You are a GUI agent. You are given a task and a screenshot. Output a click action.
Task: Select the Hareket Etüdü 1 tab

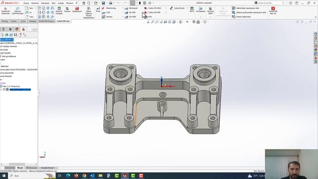[x=48, y=168]
